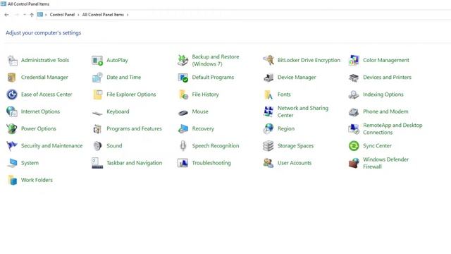Viewport: 451px width, 254px height.
Task: Click the Default Programs icon
Action: [x=183, y=77]
